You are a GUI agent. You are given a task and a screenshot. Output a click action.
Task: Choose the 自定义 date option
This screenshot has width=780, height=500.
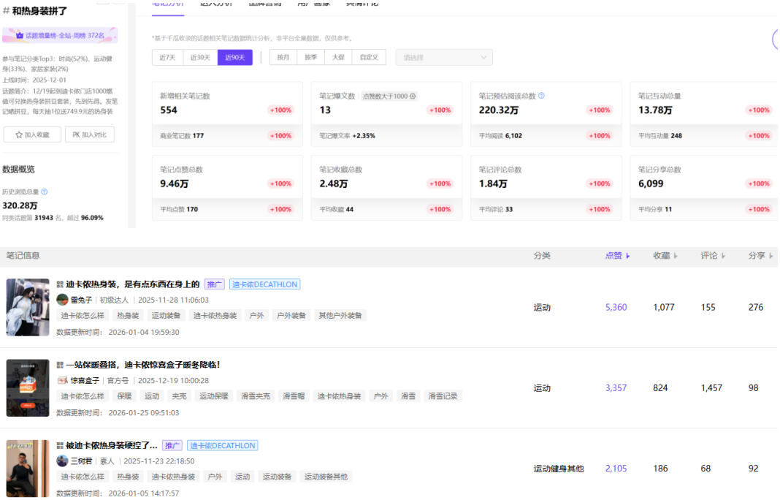(x=369, y=58)
